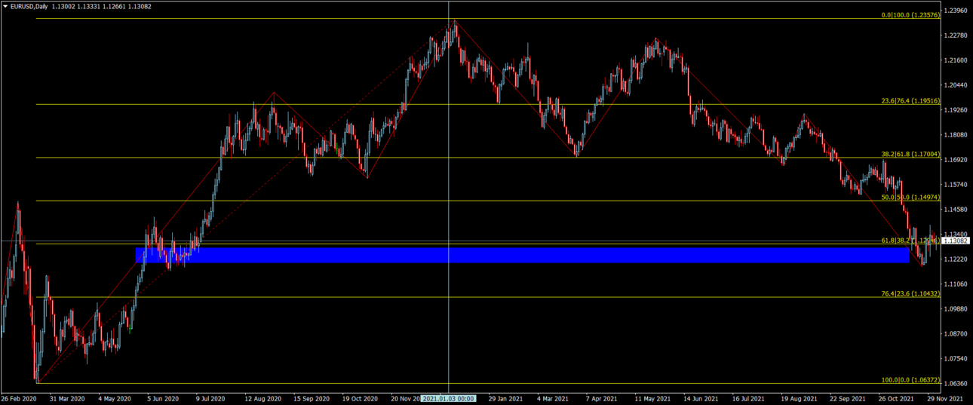Click price scale value 1.12220
Viewport: 973px width, 405px height.
point(956,259)
